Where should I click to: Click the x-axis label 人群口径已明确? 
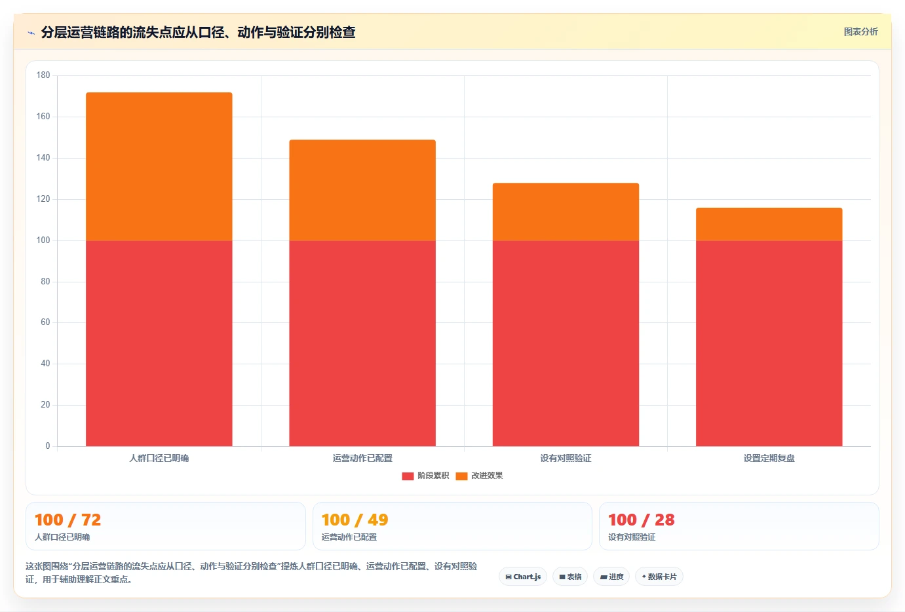[x=159, y=458]
